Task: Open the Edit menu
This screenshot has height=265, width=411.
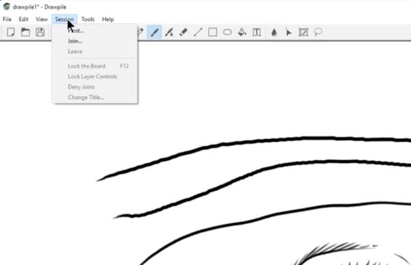Action: coord(23,19)
